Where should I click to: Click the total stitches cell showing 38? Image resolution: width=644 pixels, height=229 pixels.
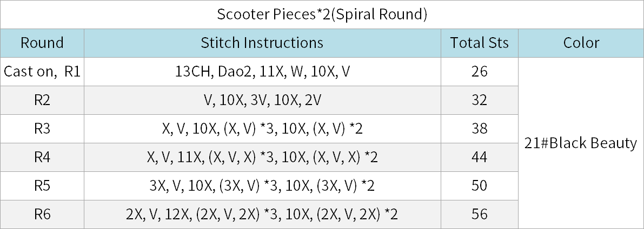tap(480, 129)
